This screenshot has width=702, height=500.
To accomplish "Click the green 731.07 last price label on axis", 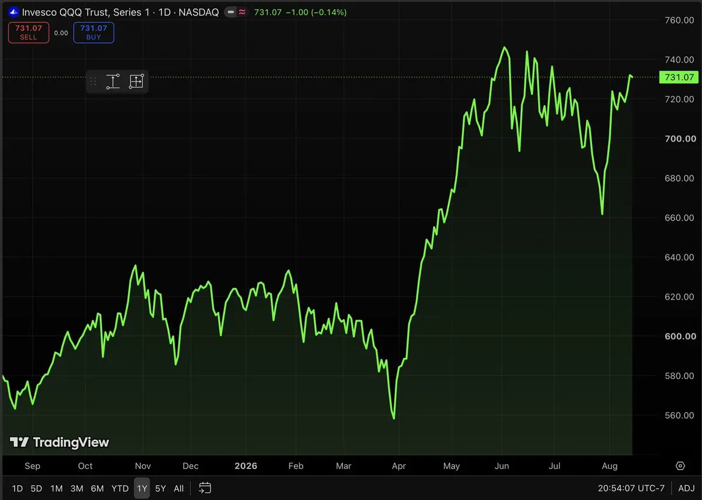I will click(678, 77).
